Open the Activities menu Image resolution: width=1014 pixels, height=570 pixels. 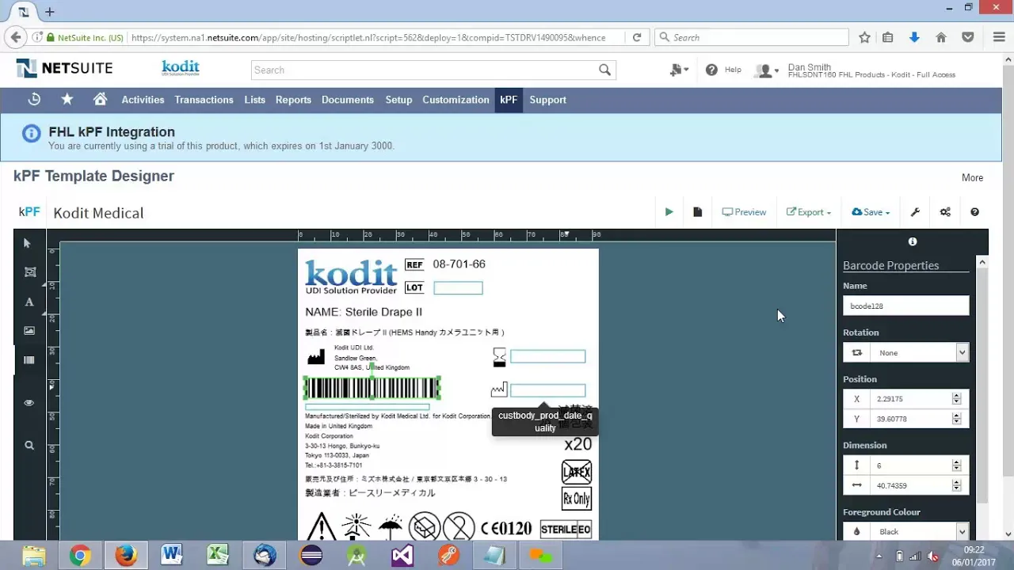143,100
